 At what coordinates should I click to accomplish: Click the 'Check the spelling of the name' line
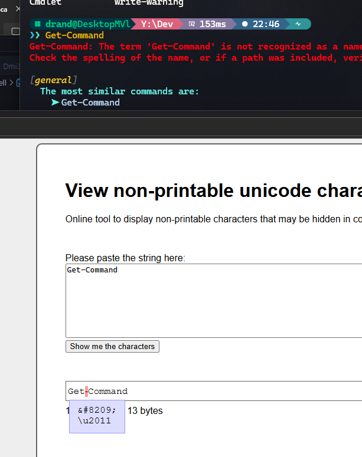195,58
